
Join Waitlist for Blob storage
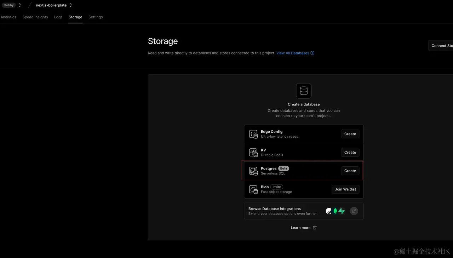345,189
